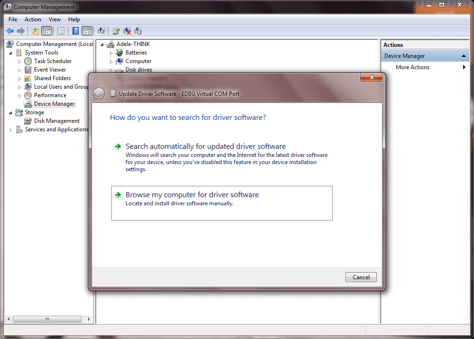Click the Disable device down-arrow icon
Screen dimensions: 474x339
click(x=138, y=31)
